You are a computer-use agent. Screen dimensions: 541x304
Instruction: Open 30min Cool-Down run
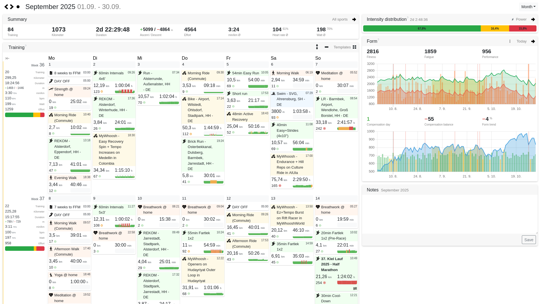pos(336,298)
